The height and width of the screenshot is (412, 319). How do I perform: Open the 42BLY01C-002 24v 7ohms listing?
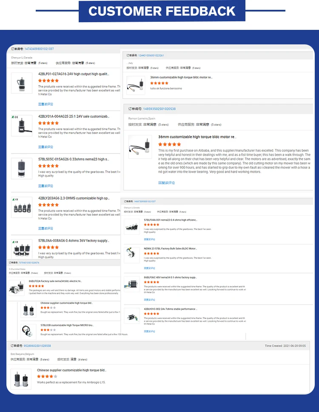coord(171,309)
